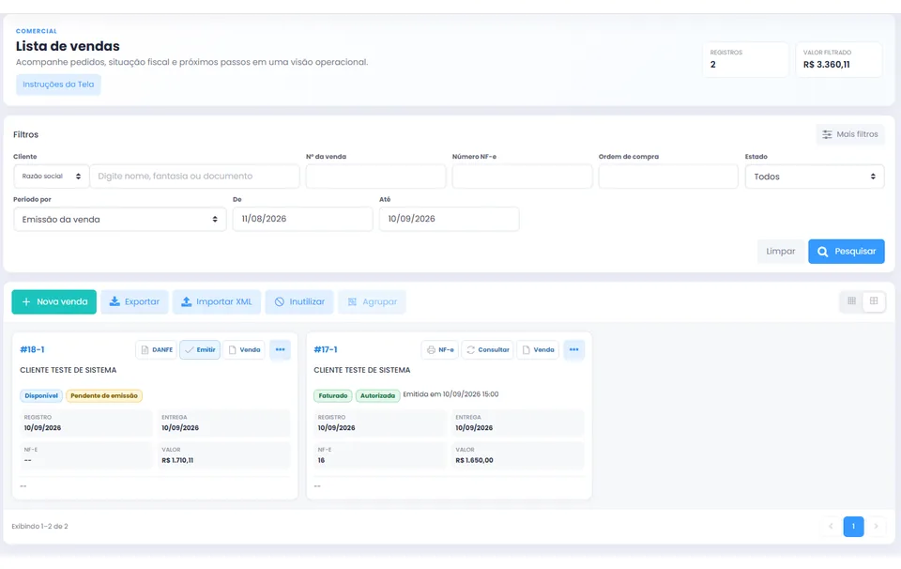Open more options menu on card #17-1
Image resolution: width=901 pixels, height=569 pixels.
click(574, 349)
